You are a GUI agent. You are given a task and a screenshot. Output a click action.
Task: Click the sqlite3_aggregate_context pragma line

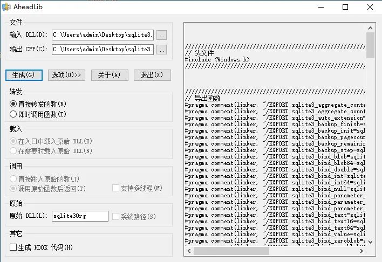[x=275, y=105]
